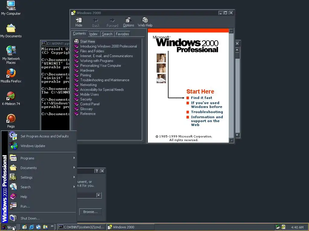This screenshot has height=231, width=309.
Task: Open Web Help from the toolbar
Action: point(145,20)
